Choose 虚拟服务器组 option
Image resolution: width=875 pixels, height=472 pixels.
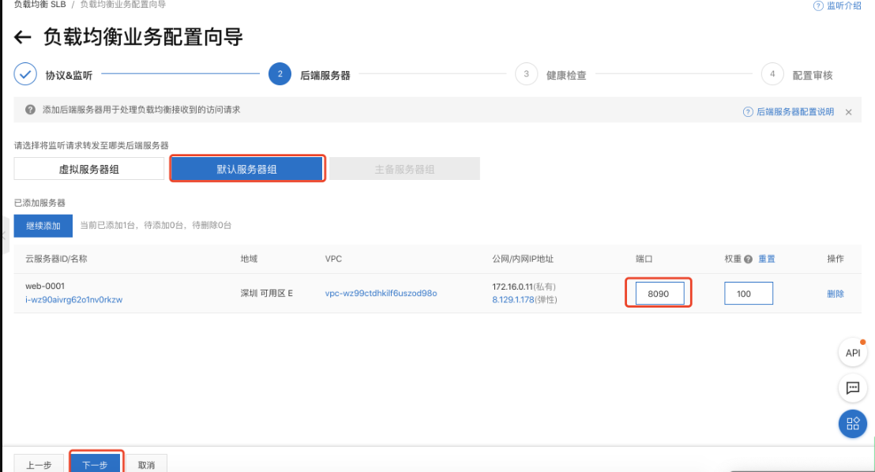(89, 169)
